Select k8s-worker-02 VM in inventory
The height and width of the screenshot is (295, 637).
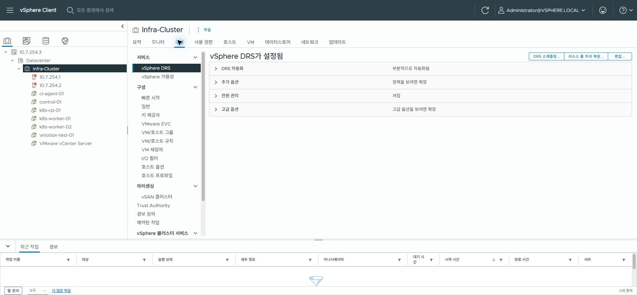point(55,127)
